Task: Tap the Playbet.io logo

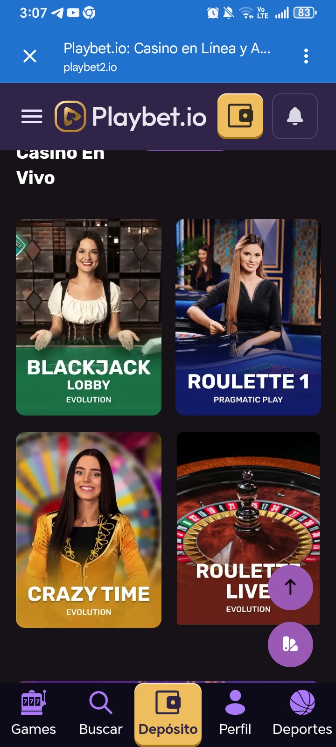Action: [x=131, y=116]
